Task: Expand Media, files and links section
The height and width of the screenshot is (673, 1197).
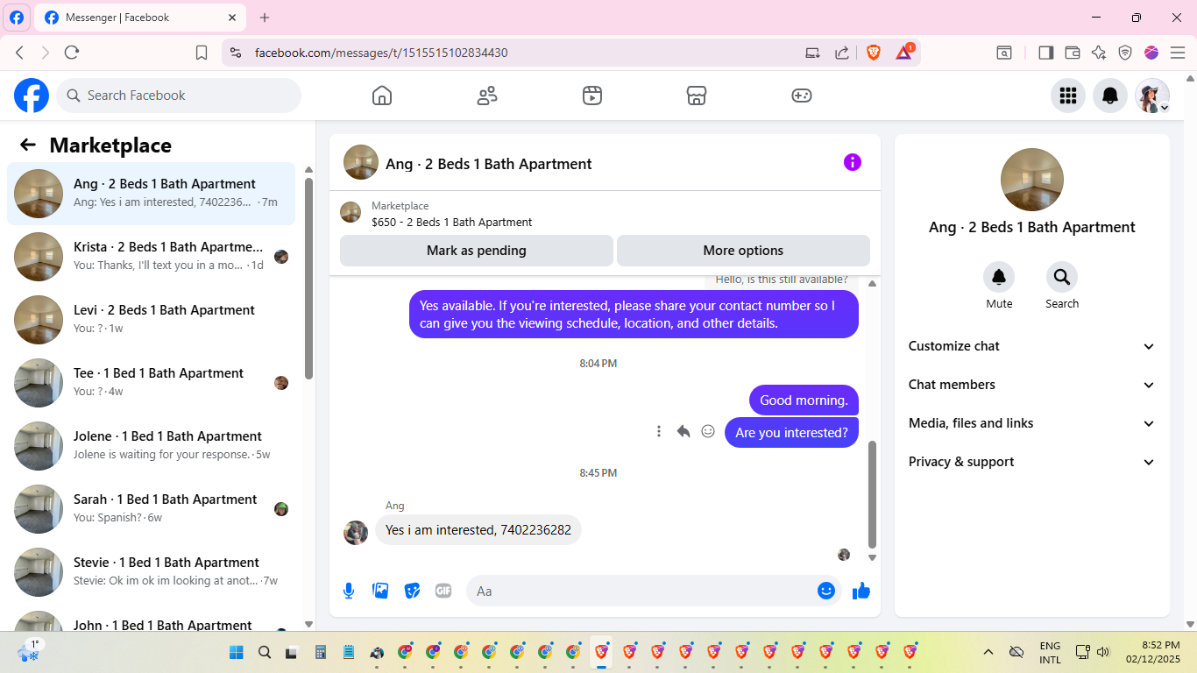Action: tap(1032, 423)
